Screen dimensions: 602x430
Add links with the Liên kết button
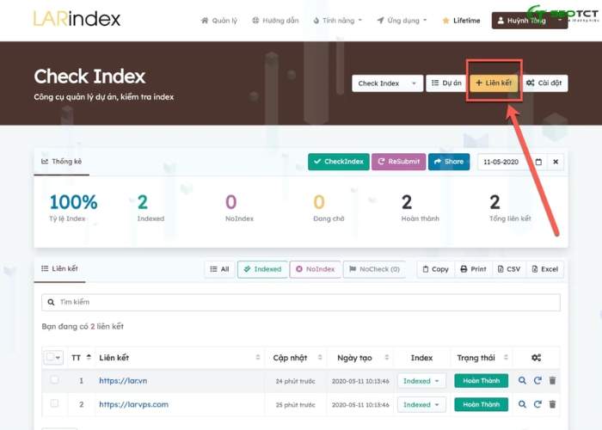[494, 83]
